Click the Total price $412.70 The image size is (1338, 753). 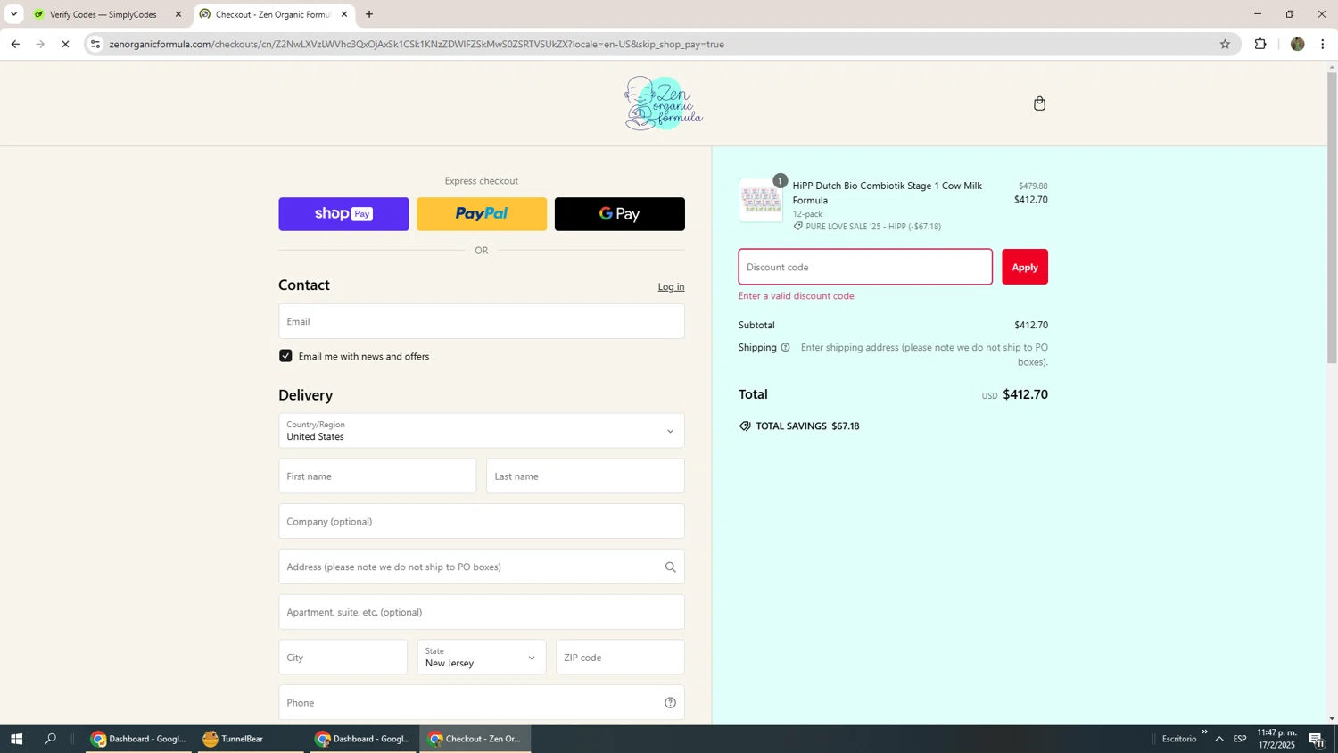pyautogui.click(x=1025, y=394)
